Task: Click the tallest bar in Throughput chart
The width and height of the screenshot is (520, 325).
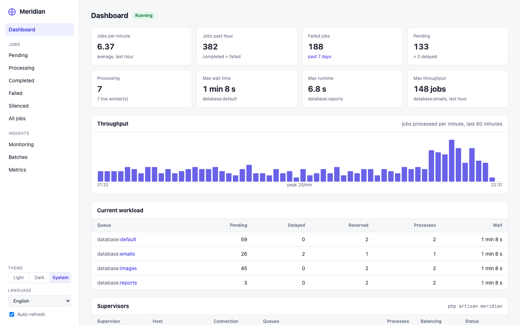Action: [451, 161]
